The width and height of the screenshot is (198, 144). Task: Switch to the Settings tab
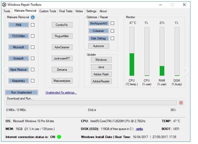(x=91, y=11)
